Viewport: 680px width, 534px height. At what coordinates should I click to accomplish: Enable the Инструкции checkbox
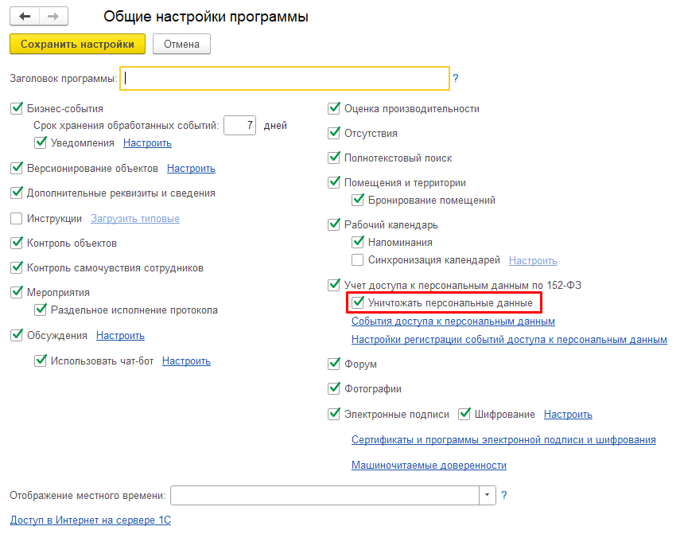[17, 218]
